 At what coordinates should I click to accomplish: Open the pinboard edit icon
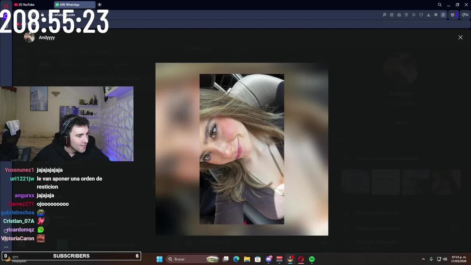[x=392, y=15]
